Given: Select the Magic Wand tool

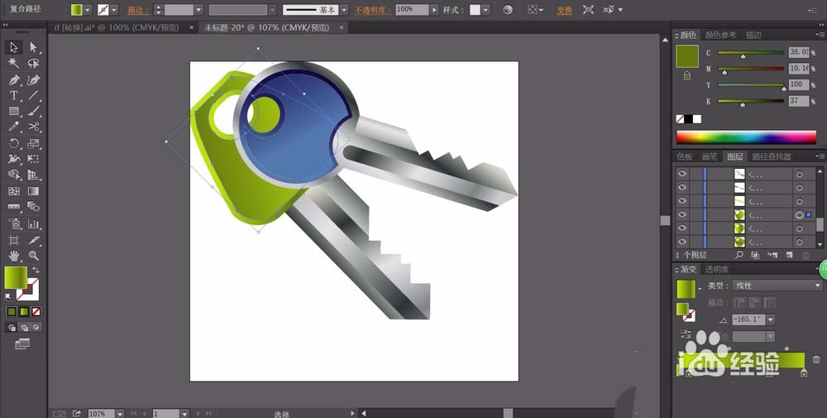Looking at the screenshot, I should [x=14, y=64].
